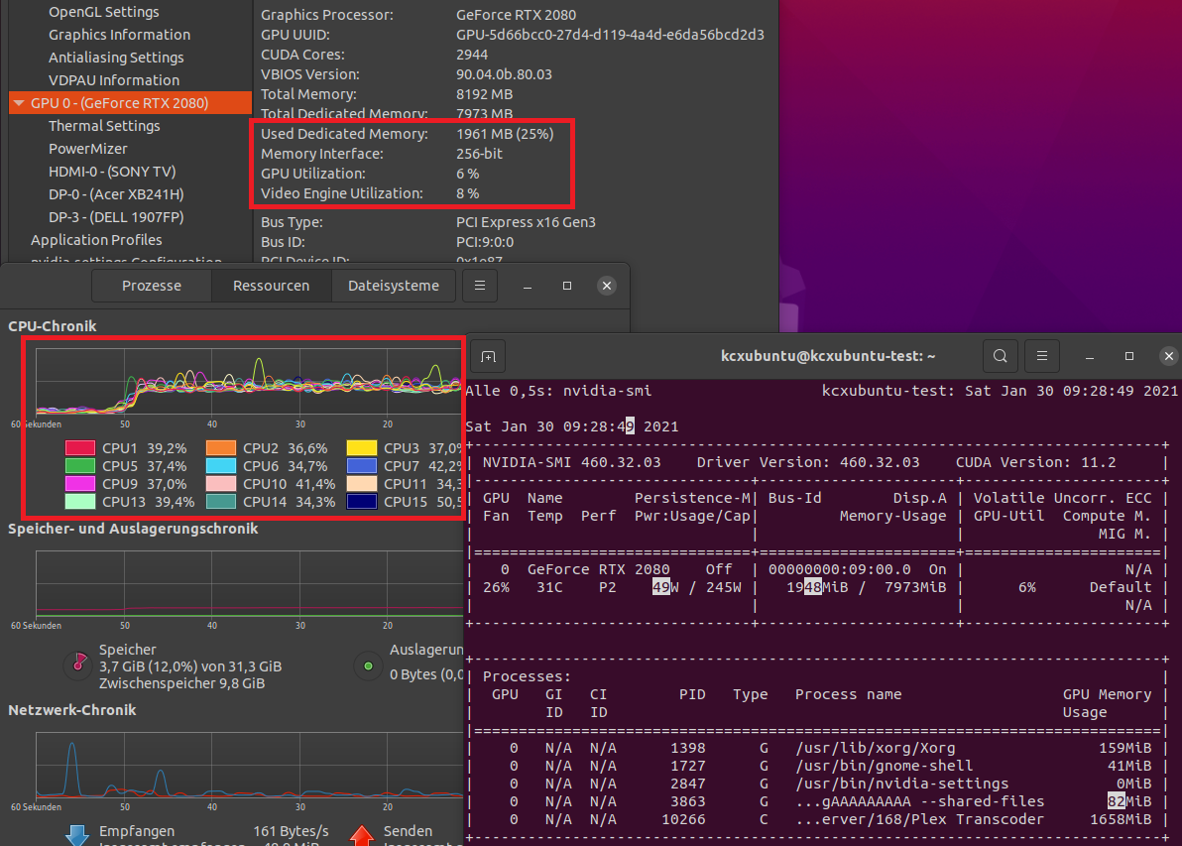Change the CPU15 dark blue color swatch

pos(362,502)
